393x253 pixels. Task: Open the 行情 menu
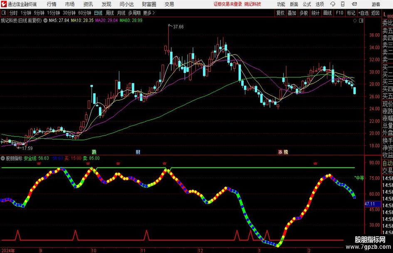[x=52, y=4]
